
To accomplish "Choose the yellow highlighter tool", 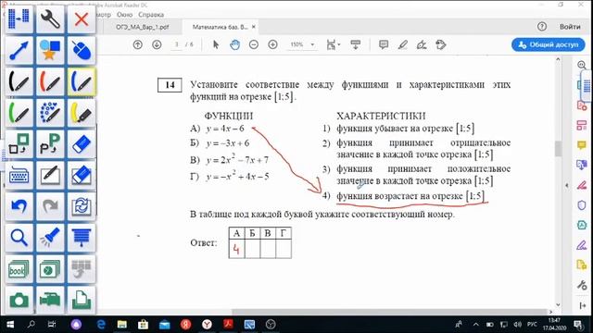I will (82, 113).
